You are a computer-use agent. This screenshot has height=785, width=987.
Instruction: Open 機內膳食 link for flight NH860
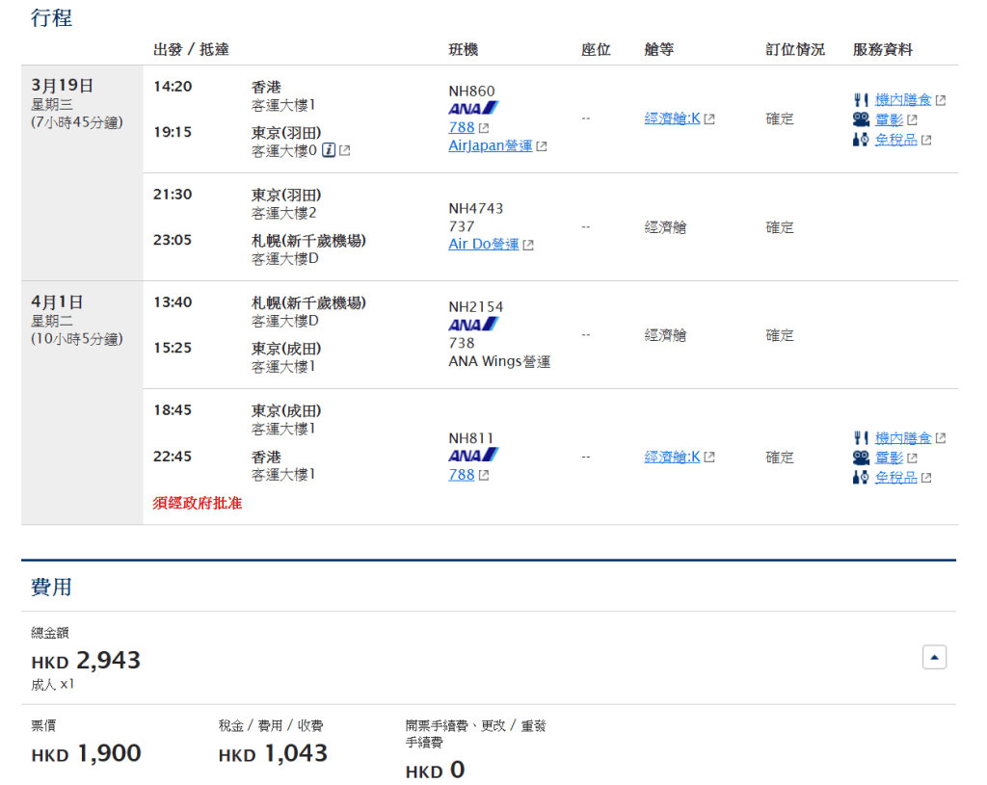pyautogui.click(x=903, y=99)
